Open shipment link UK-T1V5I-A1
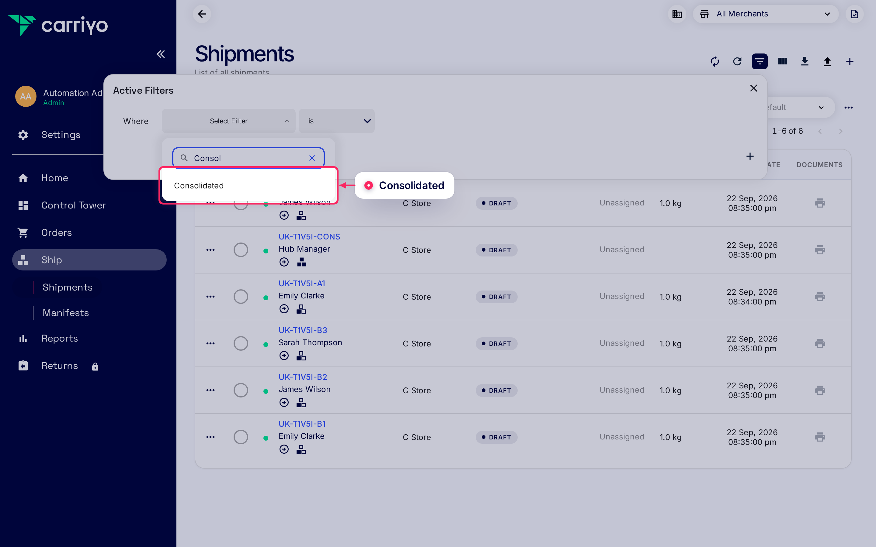876x547 pixels. pyautogui.click(x=301, y=283)
